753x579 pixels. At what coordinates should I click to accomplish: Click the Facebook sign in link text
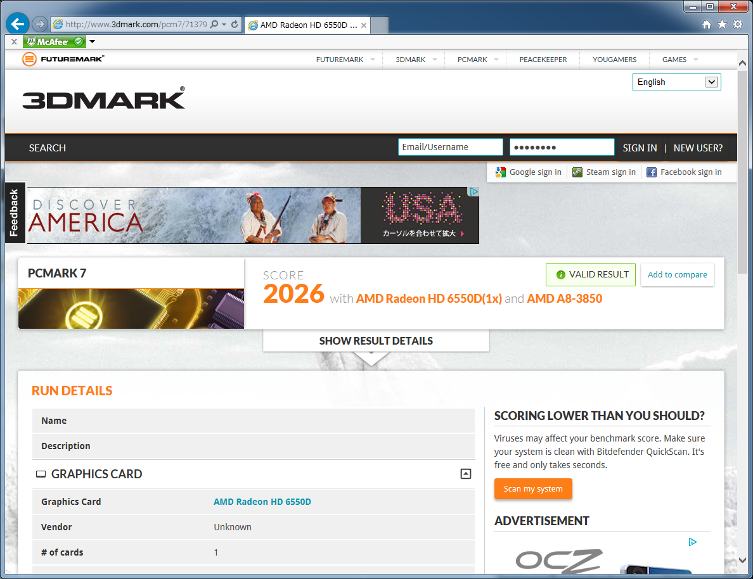(x=691, y=172)
